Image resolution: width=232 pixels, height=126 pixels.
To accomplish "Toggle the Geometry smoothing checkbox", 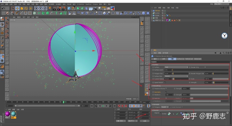I will tap(166, 92).
